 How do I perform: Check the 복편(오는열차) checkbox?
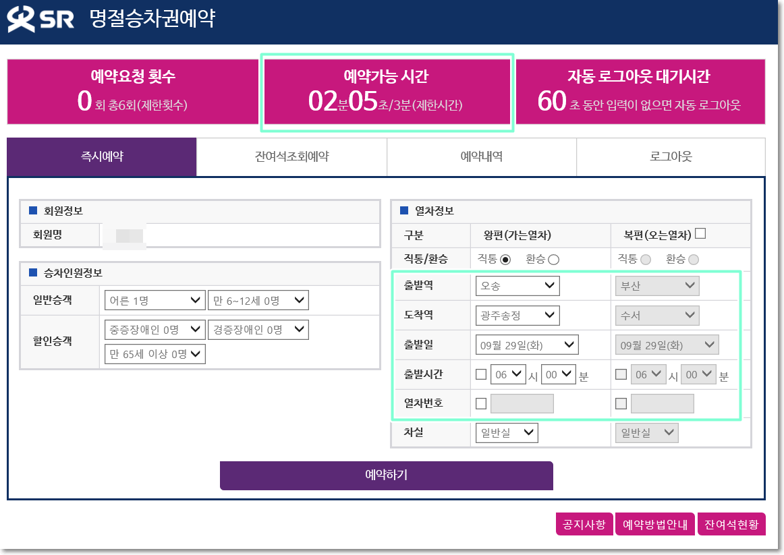[700, 233]
